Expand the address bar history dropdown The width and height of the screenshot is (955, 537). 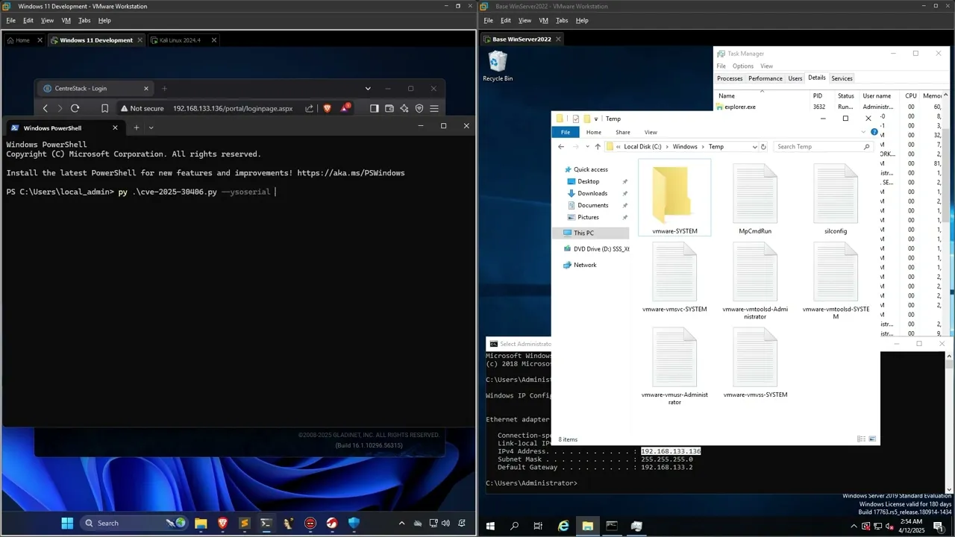coord(754,147)
